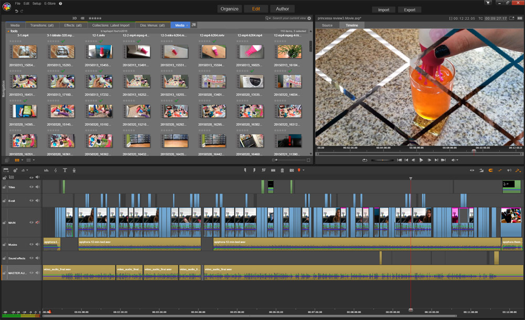Screen dimensions: 525x320
Task: Toggle magnetic snapping (orange magnet icon)
Action: pyautogui.click(x=490, y=170)
